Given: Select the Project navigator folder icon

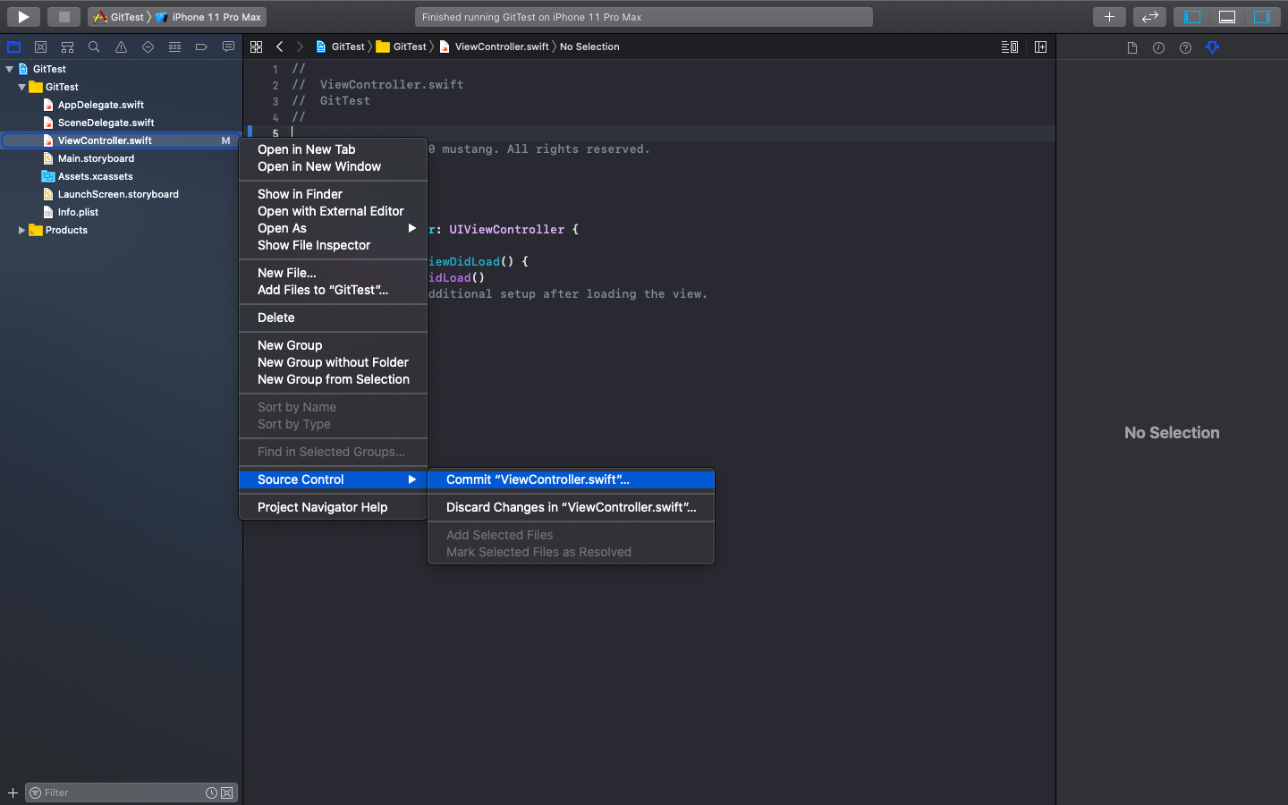Looking at the screenshot, I should click(x=14, y=47).
